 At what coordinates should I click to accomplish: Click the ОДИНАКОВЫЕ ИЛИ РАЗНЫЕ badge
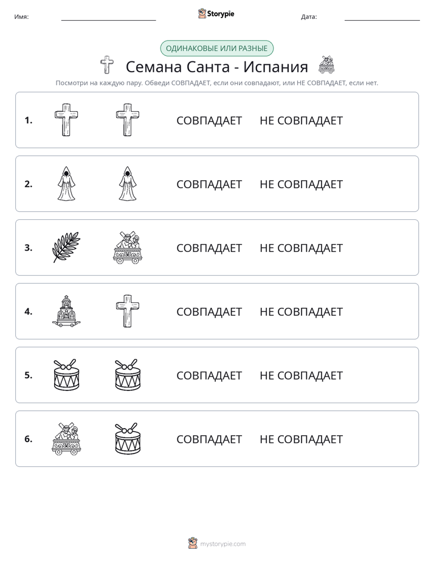pyautogui.click(x=216, y=49)
